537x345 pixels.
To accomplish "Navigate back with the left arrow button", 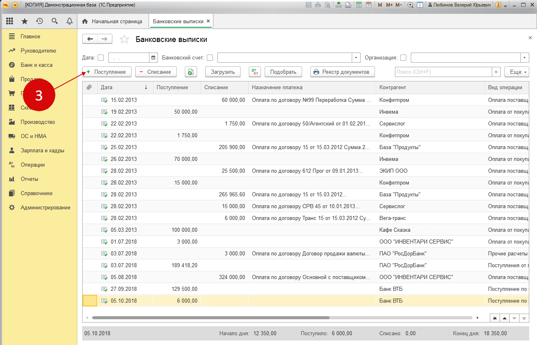I will [90, 39].
